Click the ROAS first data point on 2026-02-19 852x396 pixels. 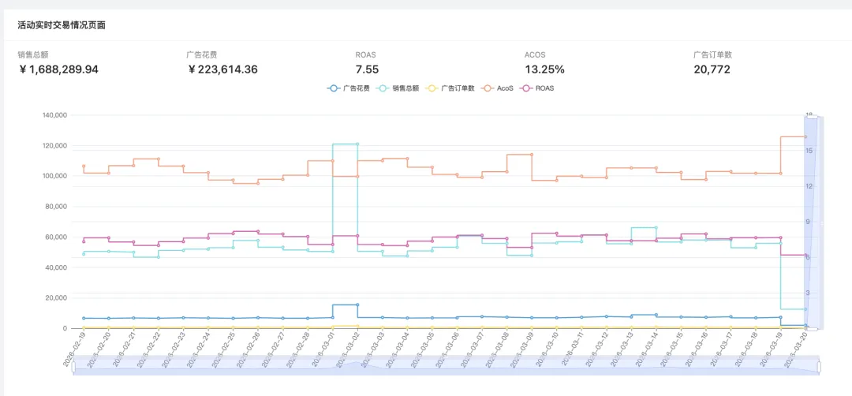(84, 241)
